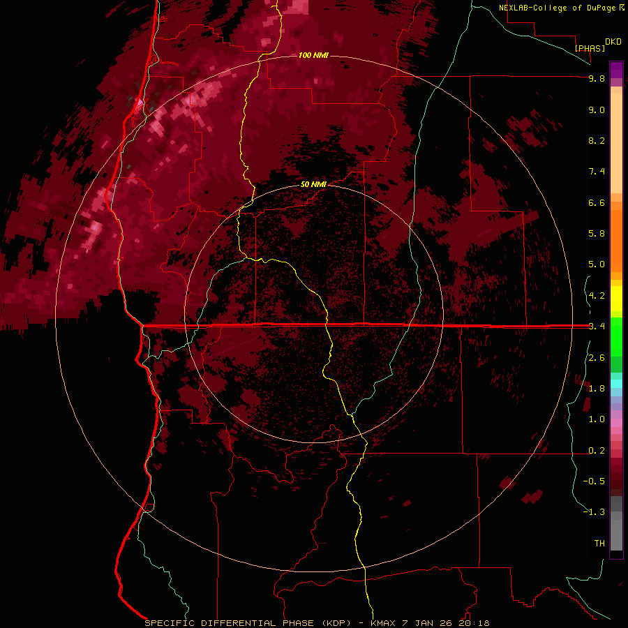Click the 5.0 scale value
Image resolution: width=628 pixels, height=628 pixels.
click(x=597, y=264)
